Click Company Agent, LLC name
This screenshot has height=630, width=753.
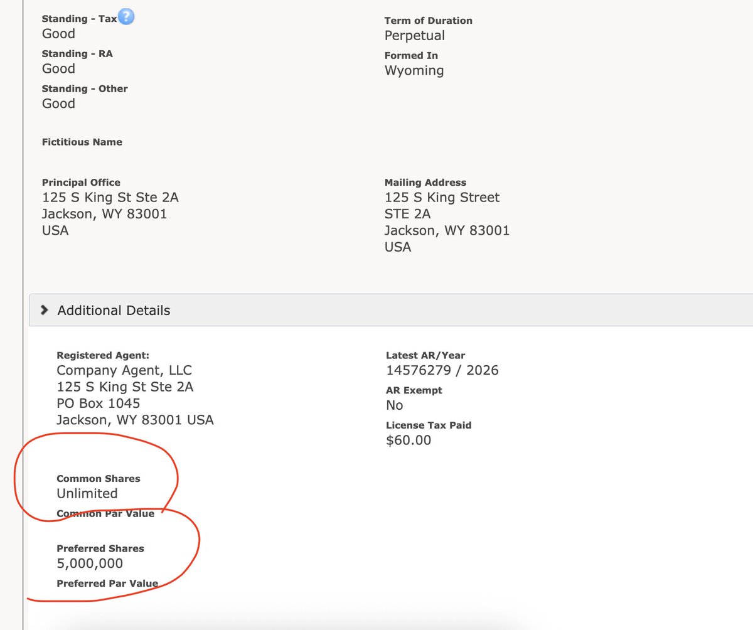[x=124, y=371]
